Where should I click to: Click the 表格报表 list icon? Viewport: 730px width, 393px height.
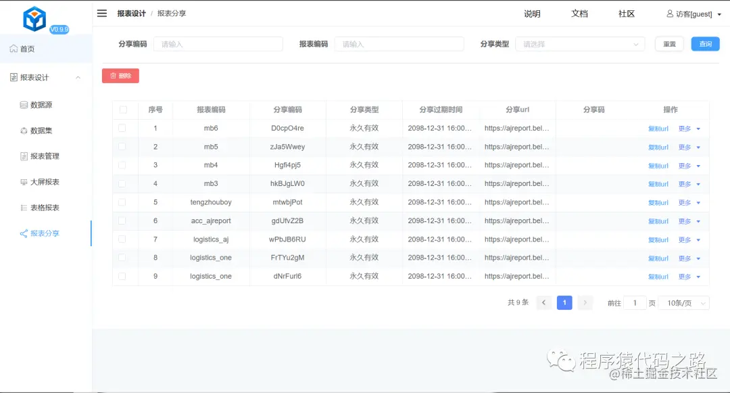24,208
